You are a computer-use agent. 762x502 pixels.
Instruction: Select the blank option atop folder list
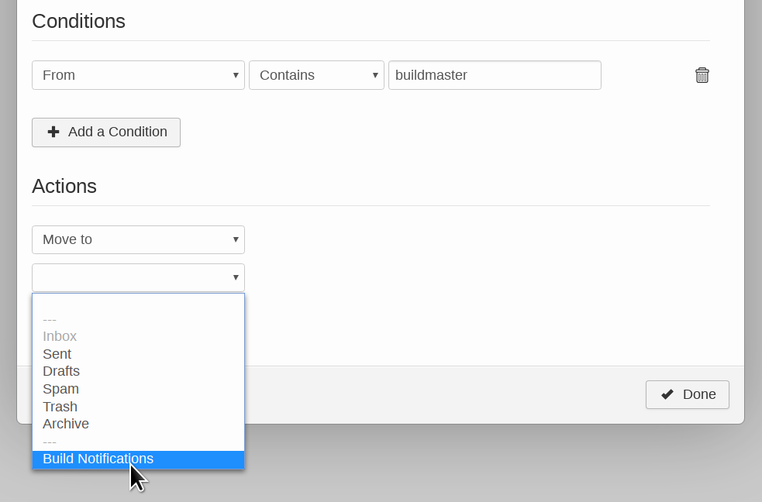coord(138,303)
